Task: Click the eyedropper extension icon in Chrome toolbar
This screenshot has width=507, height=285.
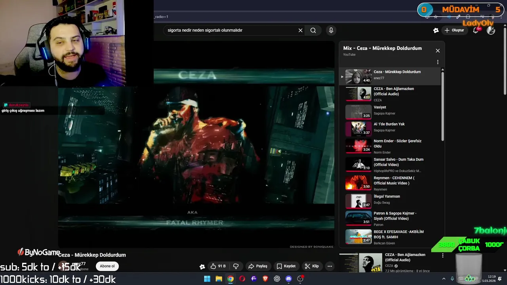Action: coord(458,17)
